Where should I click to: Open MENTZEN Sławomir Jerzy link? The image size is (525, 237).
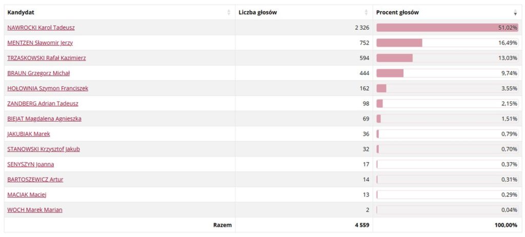40,43
